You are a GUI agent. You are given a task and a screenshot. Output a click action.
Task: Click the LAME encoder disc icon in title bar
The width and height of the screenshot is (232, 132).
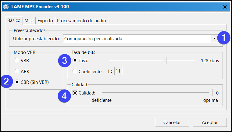[x=6, y=7]
